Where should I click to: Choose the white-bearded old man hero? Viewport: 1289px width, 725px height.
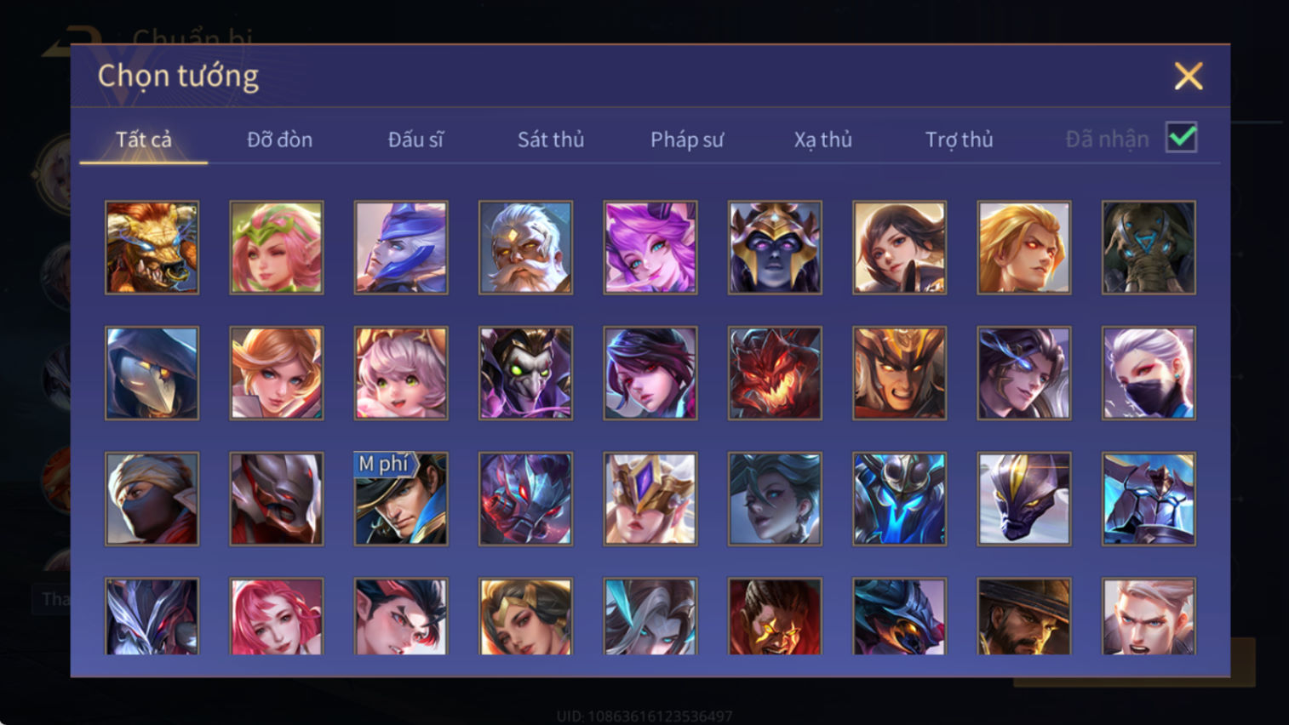pyautogui.click(x=525, y=248)
